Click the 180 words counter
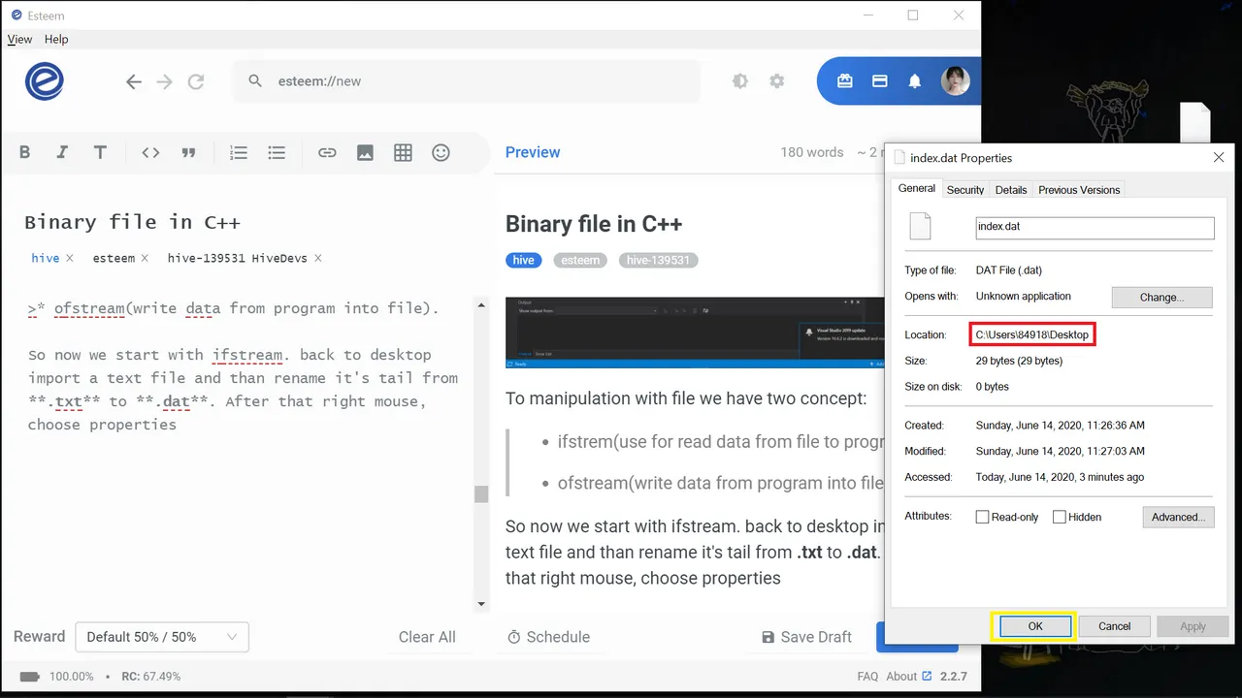 point(811,152)
